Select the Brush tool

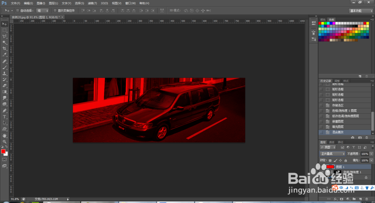(x=4, y=67)
